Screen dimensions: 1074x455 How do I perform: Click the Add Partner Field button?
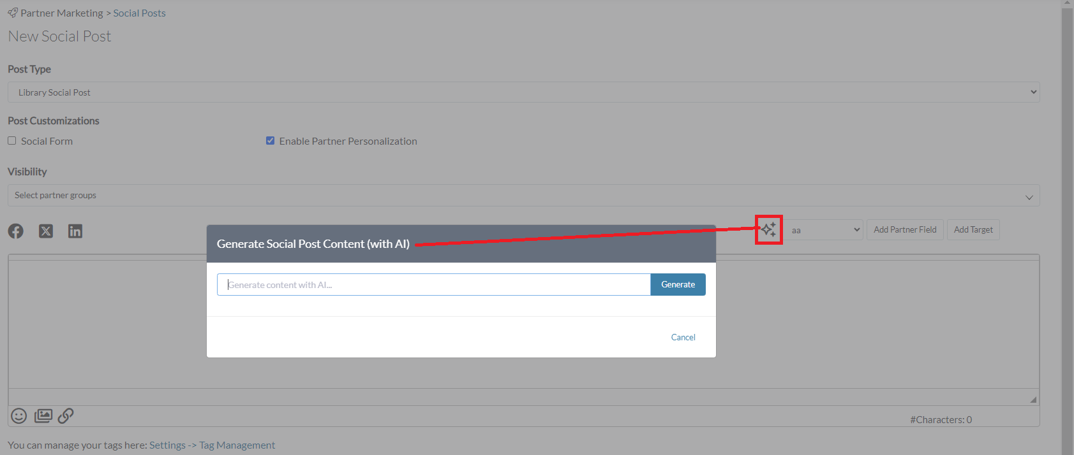[x=905, y=230]
